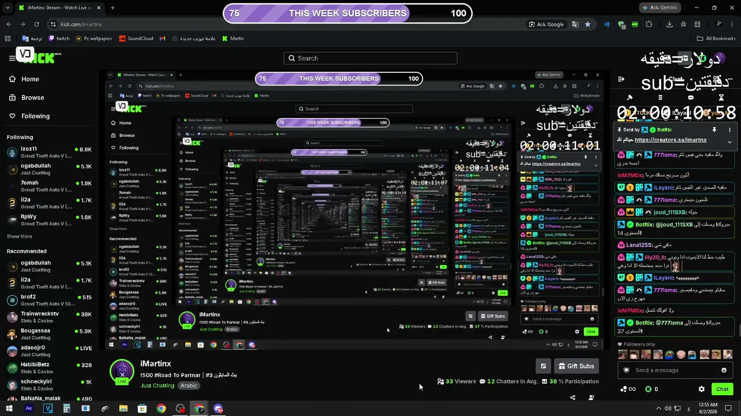This screenshot has width=741, height=416.
Task: Click the Kick search field
Action: [x=370, y=58]
